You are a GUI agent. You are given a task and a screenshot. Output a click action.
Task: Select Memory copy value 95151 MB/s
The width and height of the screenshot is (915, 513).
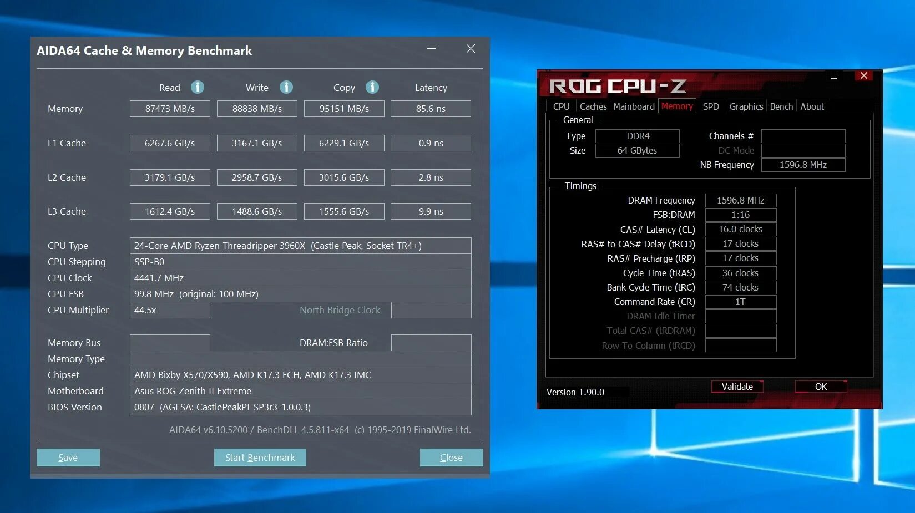point(344,109)
